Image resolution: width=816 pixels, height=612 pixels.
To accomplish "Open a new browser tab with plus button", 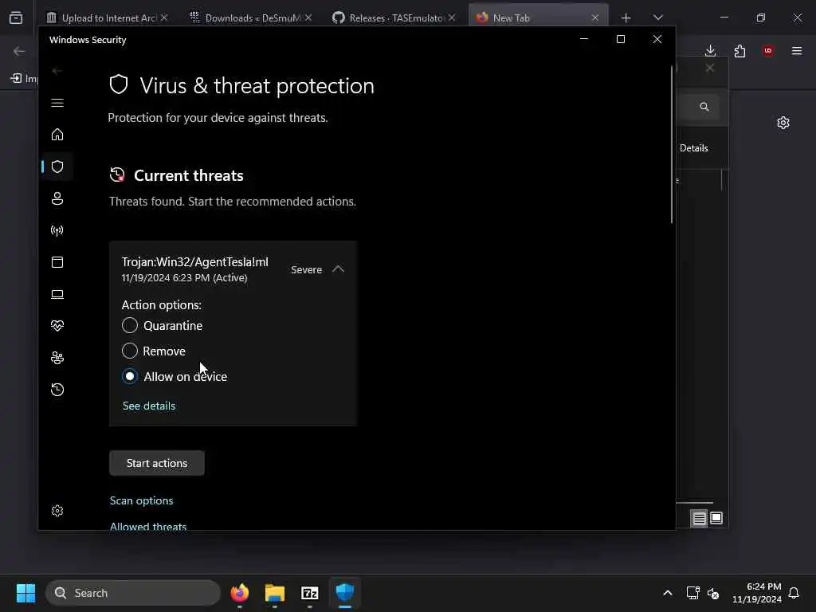I will tap(626, 18).
